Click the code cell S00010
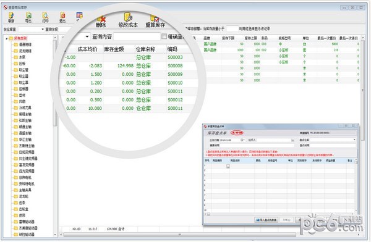 pos(175,83)
